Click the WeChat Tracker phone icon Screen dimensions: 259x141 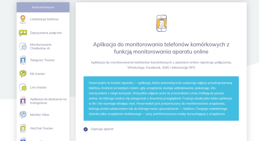coord(23,128)
